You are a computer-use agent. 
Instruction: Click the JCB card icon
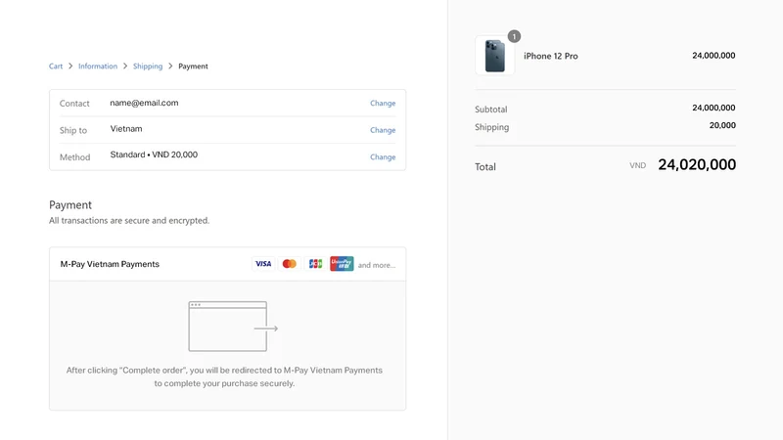pos(315,264)
